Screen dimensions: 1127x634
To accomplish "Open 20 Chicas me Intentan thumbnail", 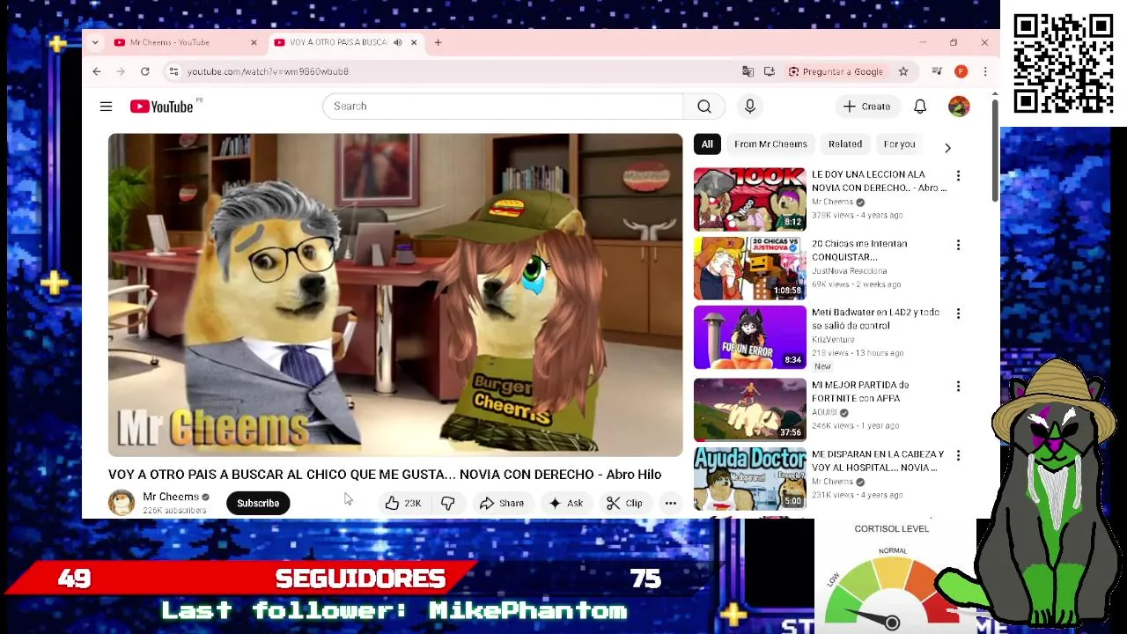I will 749,268.
